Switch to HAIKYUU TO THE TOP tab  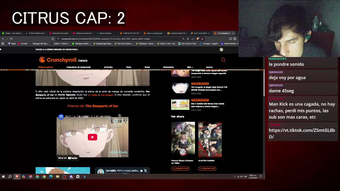point(130,33)
